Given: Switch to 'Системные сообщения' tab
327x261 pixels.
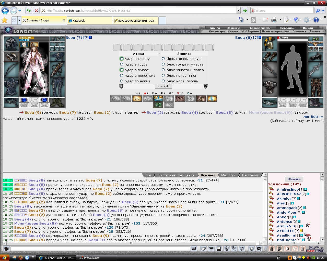Looking at the screenshot, I should coord(176,175).
